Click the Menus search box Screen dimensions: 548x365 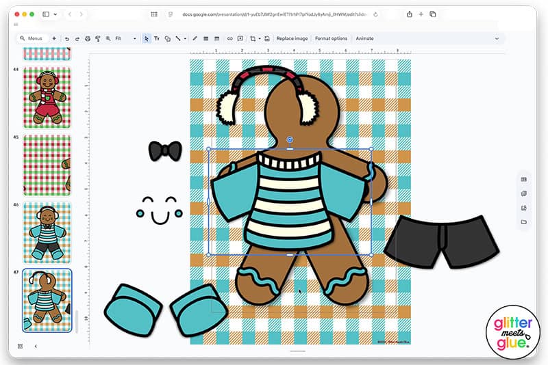click(x=32, y=38)
